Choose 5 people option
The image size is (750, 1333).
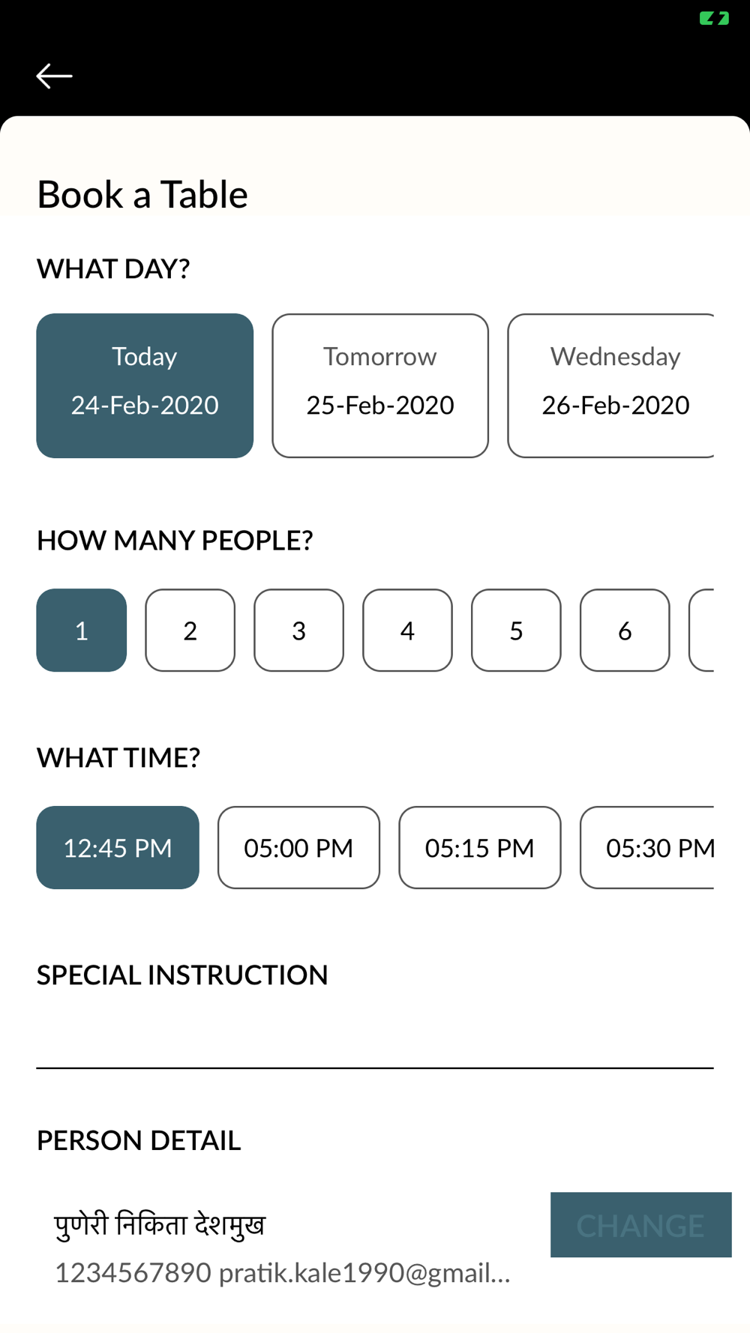[x=516, y=630]
